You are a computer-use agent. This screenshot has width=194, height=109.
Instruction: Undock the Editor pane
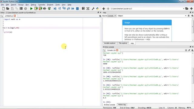point(98,12)
